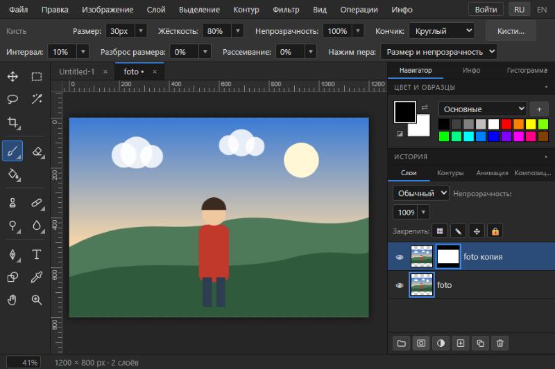
Task: Toggle lock image pixels brush icon
Action: (458, 231)
